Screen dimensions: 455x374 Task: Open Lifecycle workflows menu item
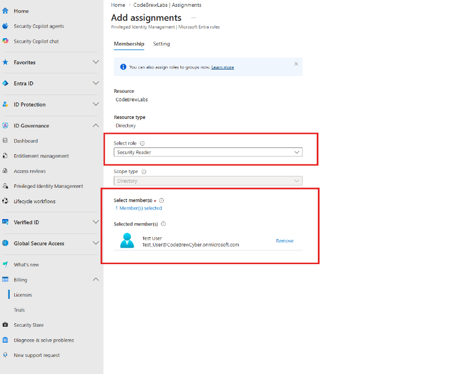pos(35,201)
